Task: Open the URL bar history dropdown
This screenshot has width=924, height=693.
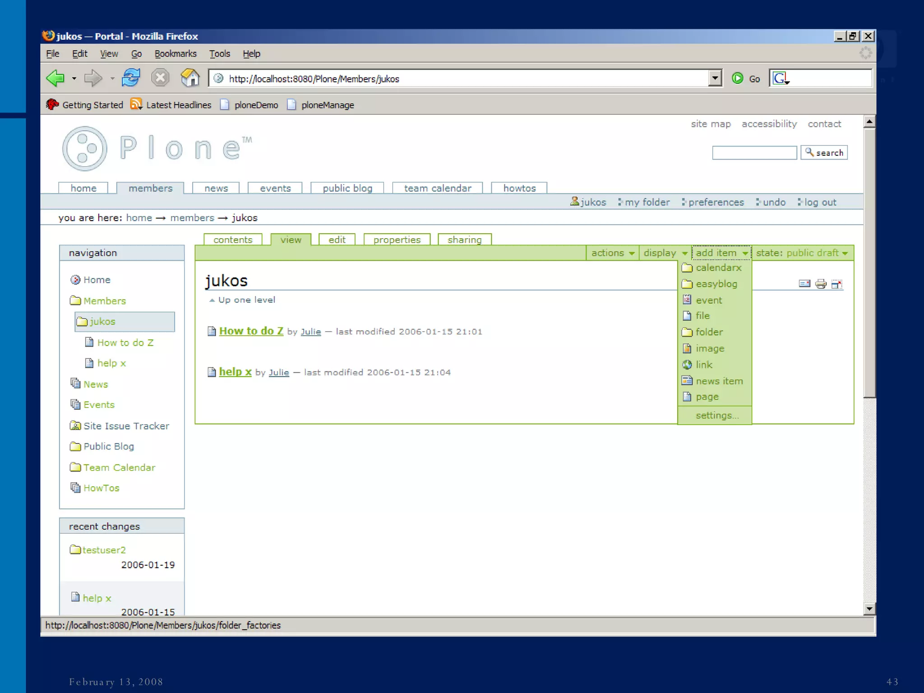Action: point(715,79)
